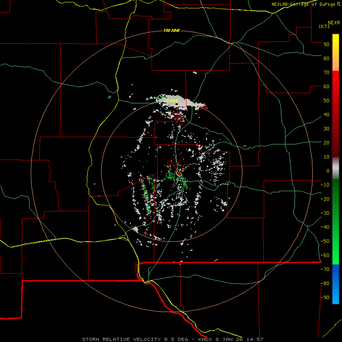Click the 10 value on the color scale

[326, 157]
